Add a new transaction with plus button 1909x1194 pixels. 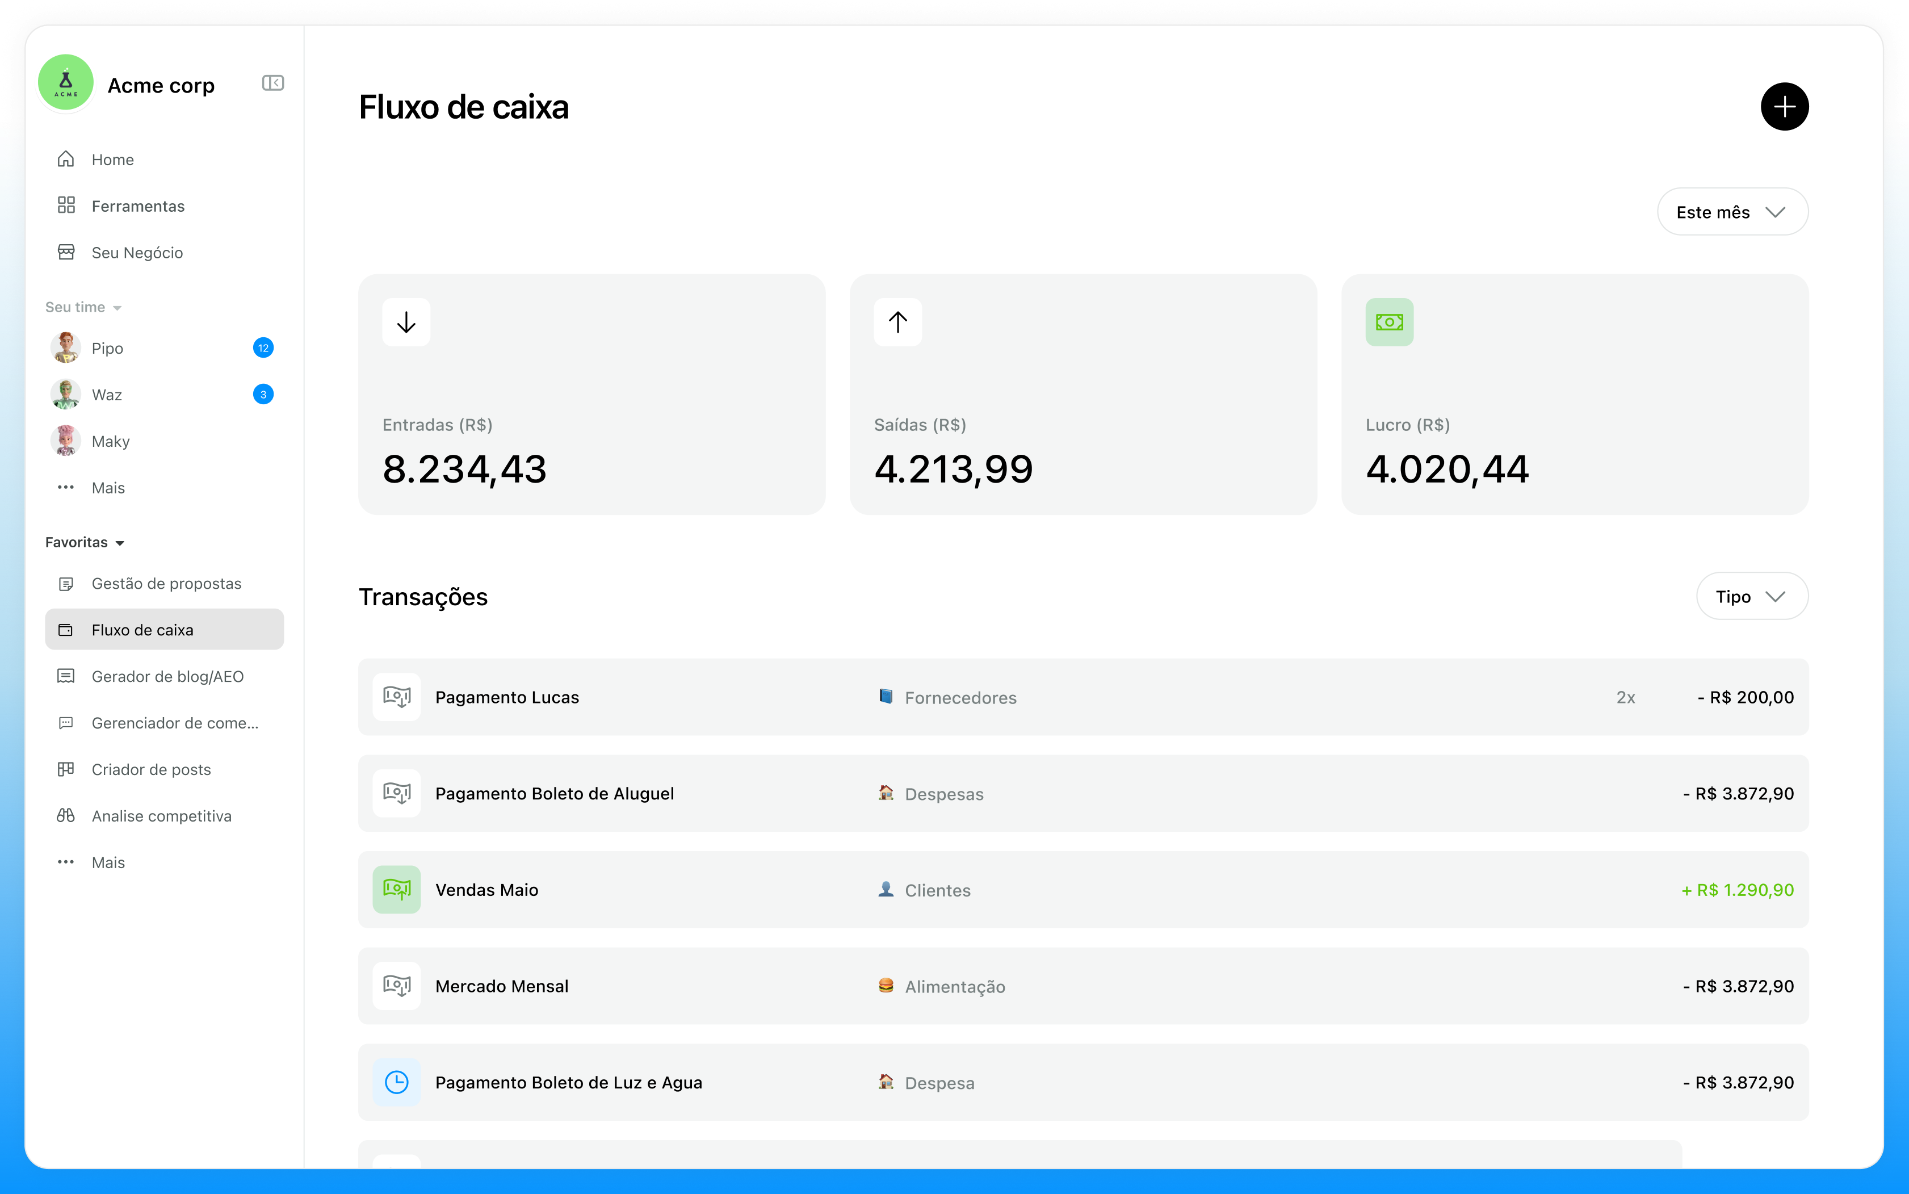point(1784,107)
